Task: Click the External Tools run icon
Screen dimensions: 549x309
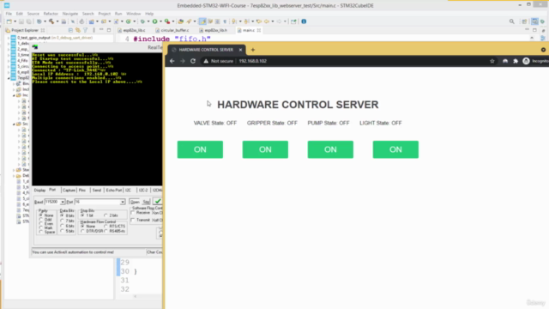Action: click(167, 21)
